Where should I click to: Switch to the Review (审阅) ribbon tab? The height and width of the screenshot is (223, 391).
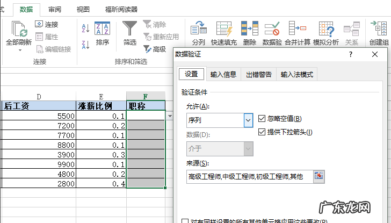(x=55, y=10)
